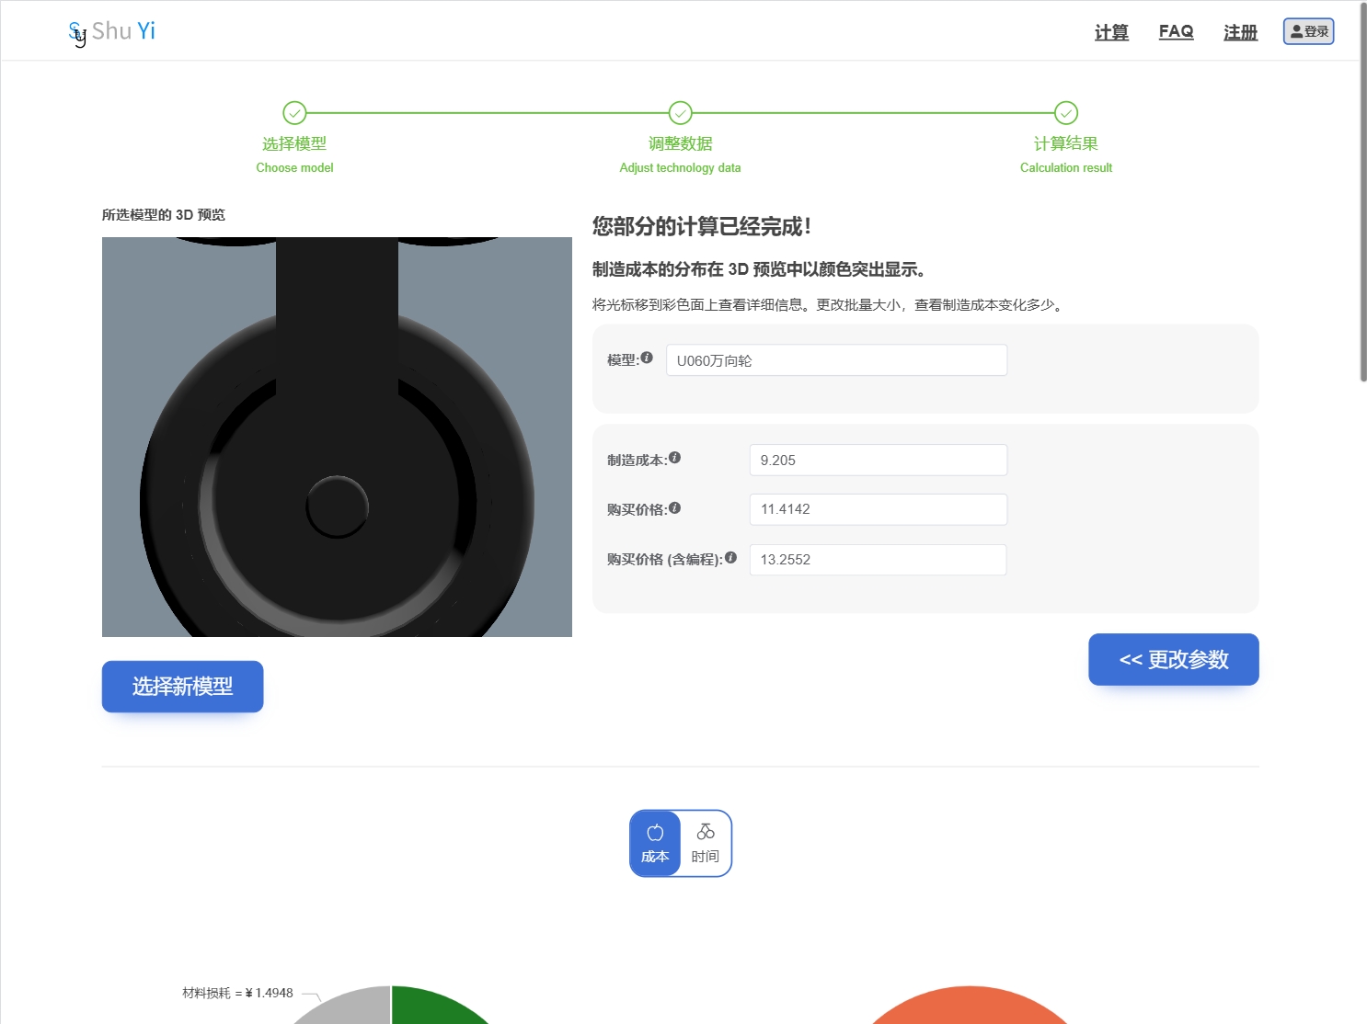Click the 3D caster wheel preview

coord(337,437)
